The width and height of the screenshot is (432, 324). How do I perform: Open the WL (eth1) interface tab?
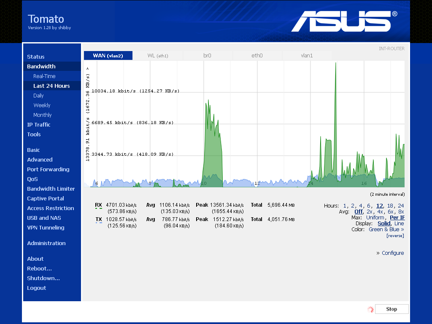point(158,56)
